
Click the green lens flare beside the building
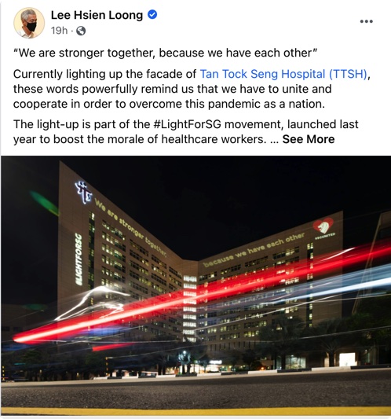(x=44, y=203)
